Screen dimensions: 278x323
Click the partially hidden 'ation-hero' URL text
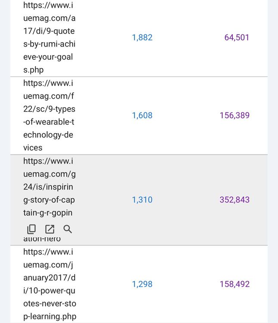click(x=42, y=239)
